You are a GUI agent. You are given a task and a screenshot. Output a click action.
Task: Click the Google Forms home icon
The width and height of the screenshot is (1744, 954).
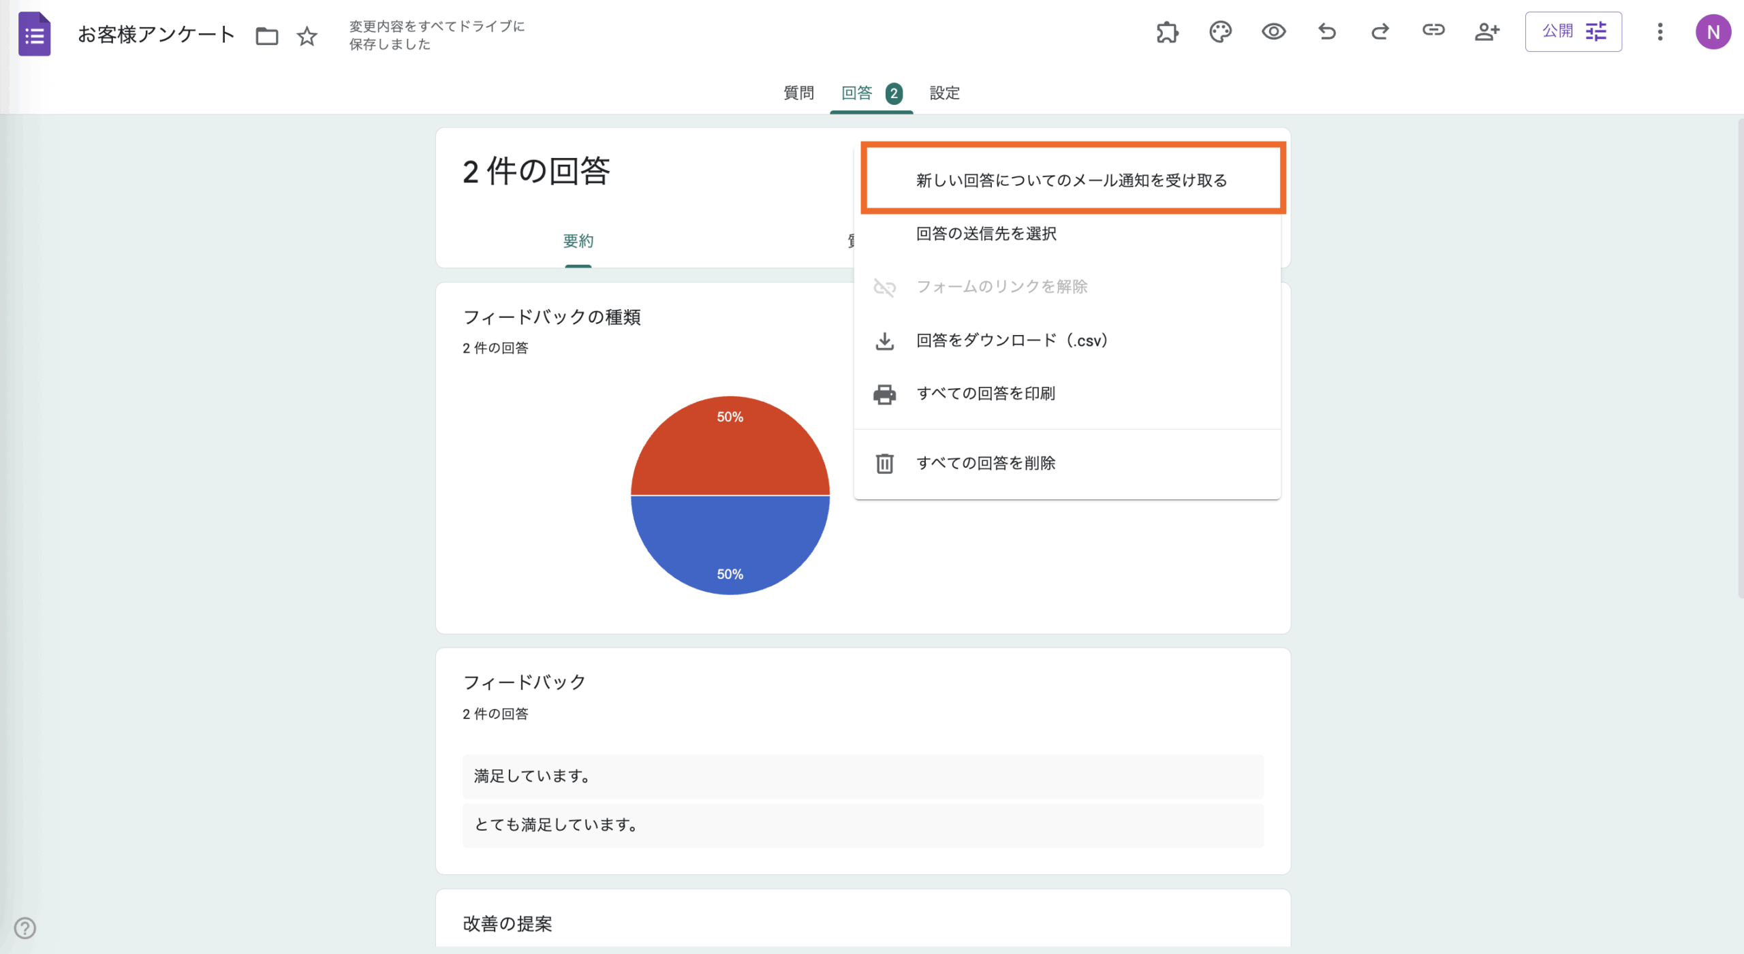pos(34,34)
